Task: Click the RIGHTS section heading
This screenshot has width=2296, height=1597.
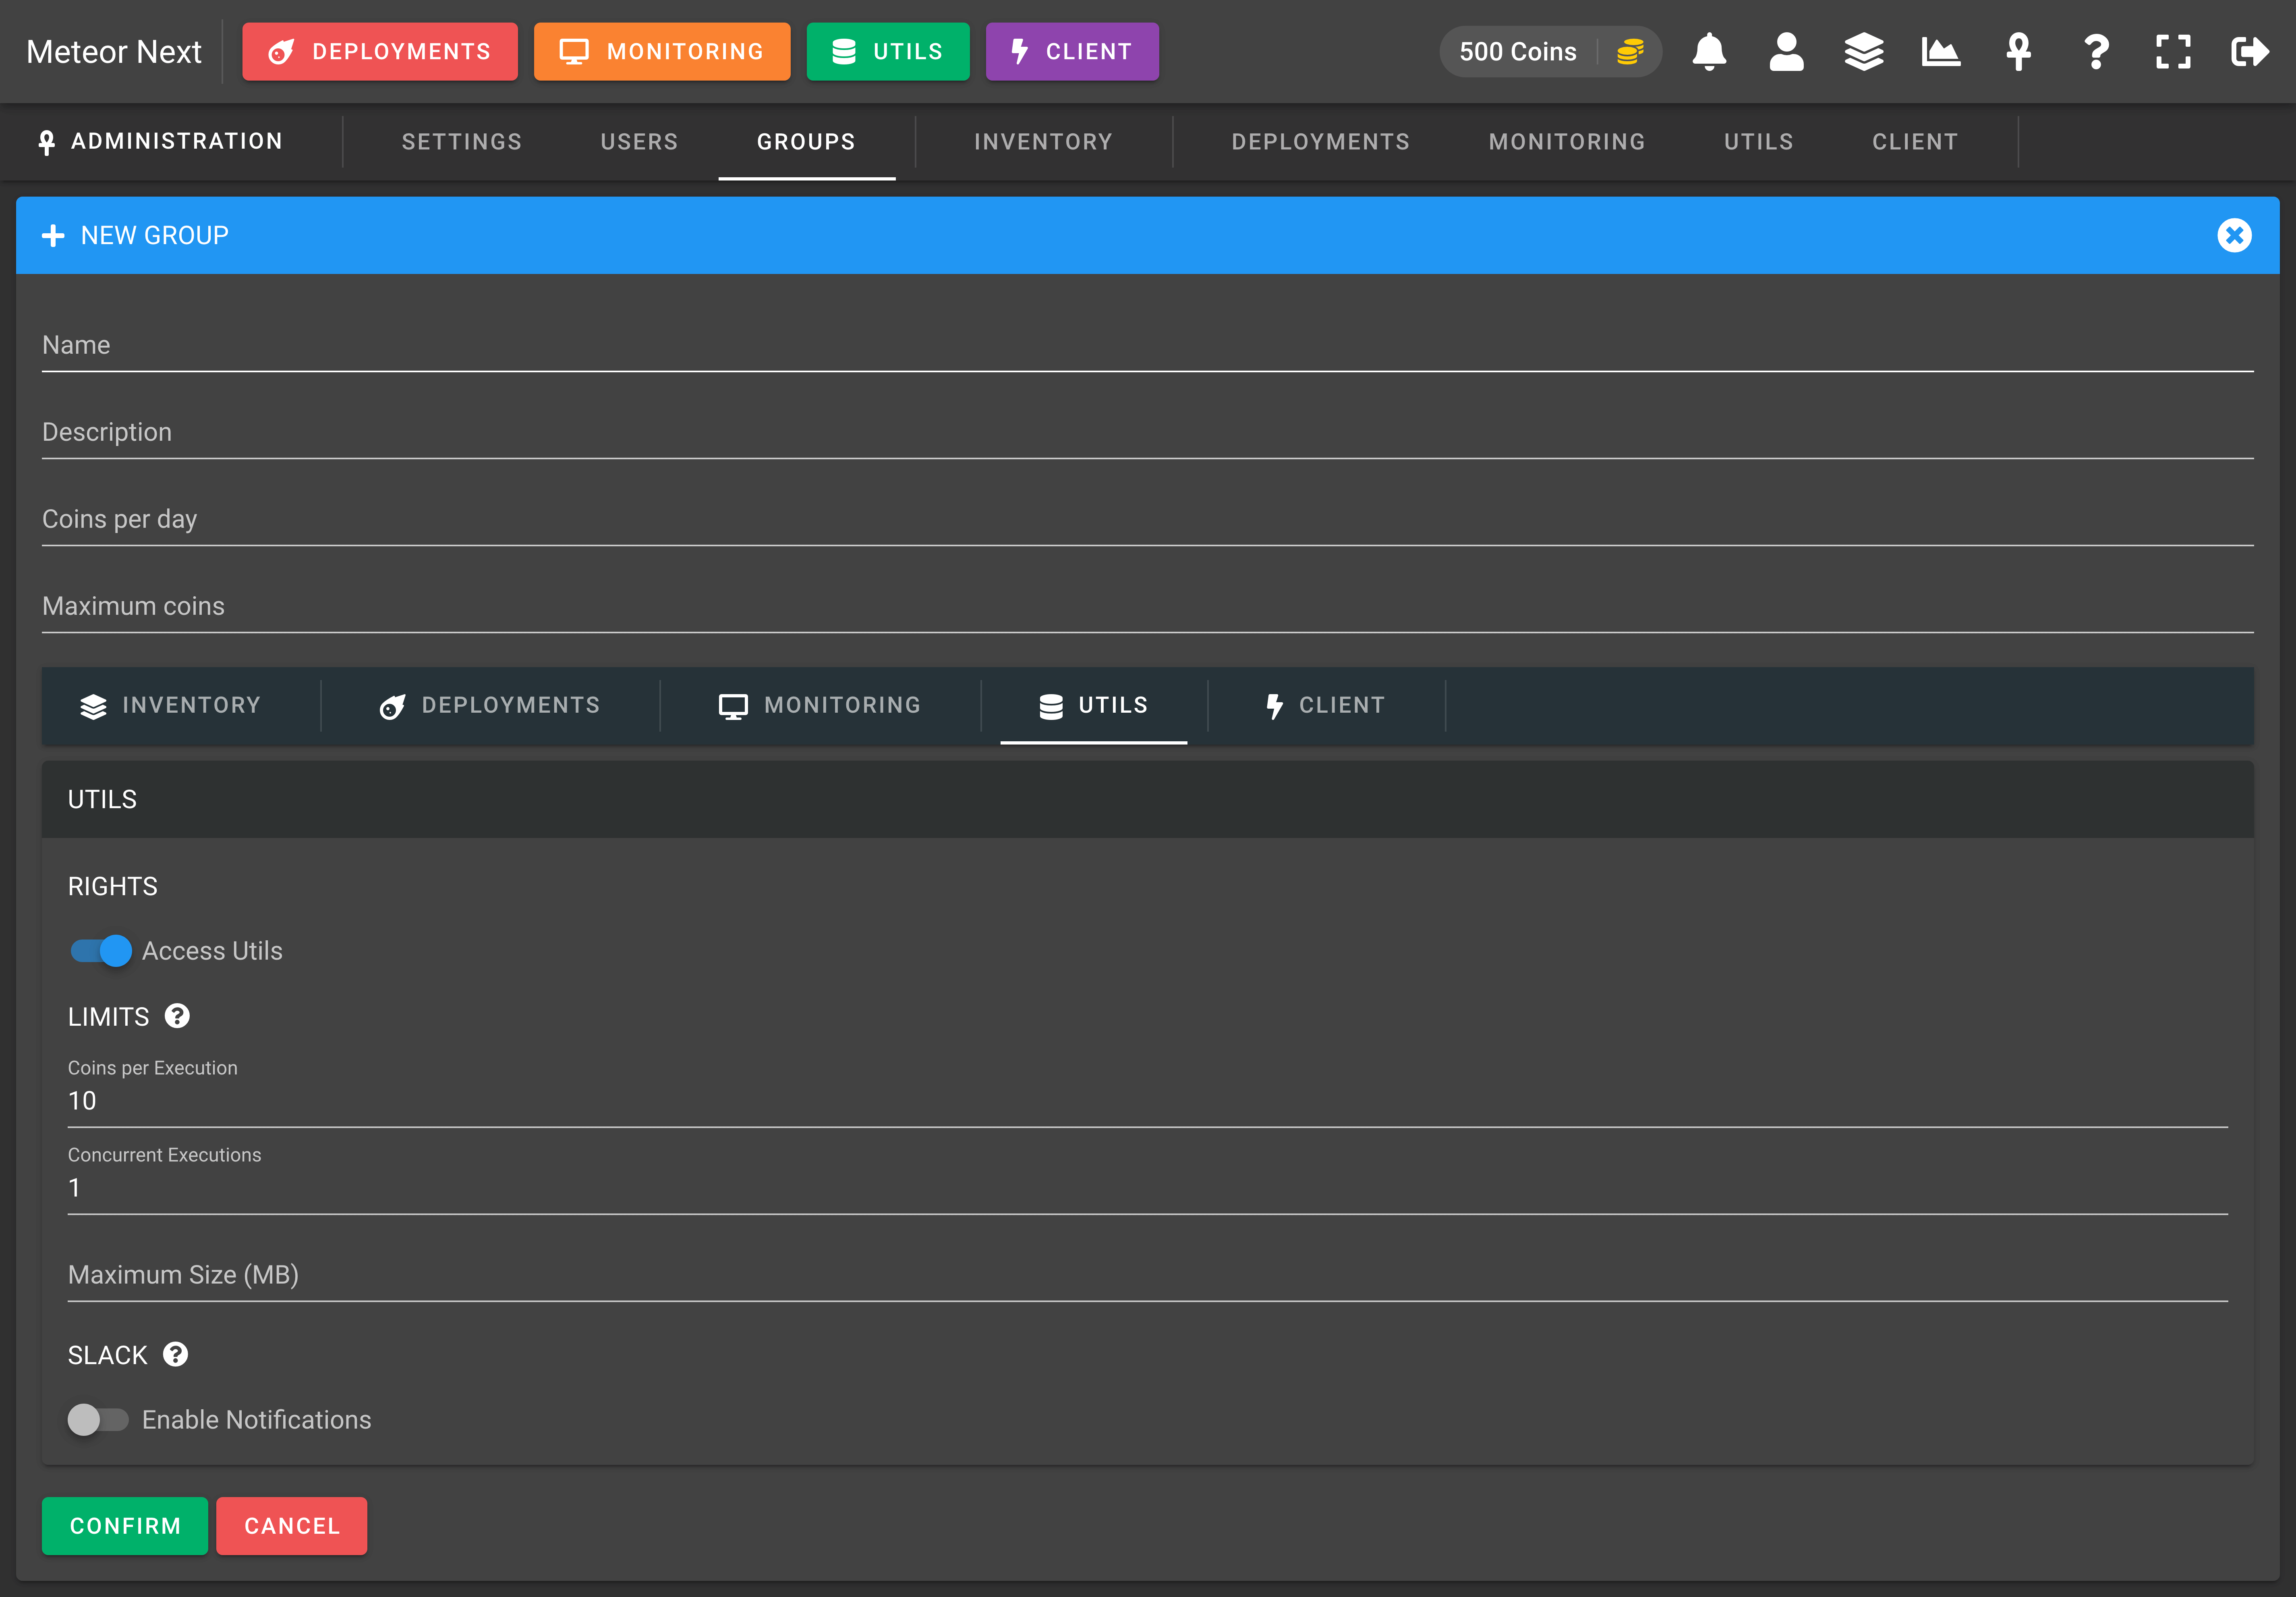Action: pos(113,887)
